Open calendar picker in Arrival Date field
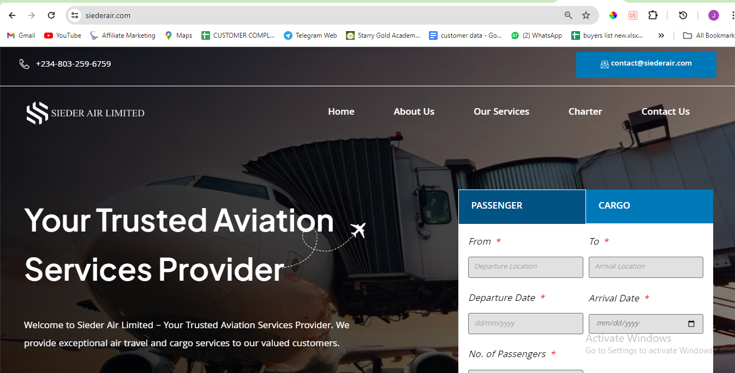The height and width of the screenshot is (373, 735). pos(691,323)
